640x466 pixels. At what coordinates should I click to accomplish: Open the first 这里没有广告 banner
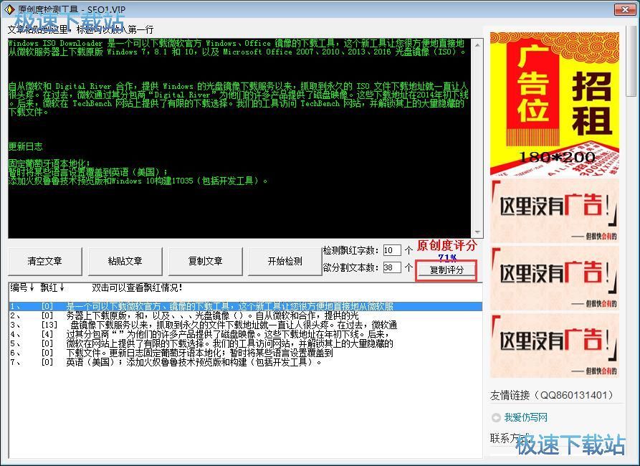click(x=554, y=211)
